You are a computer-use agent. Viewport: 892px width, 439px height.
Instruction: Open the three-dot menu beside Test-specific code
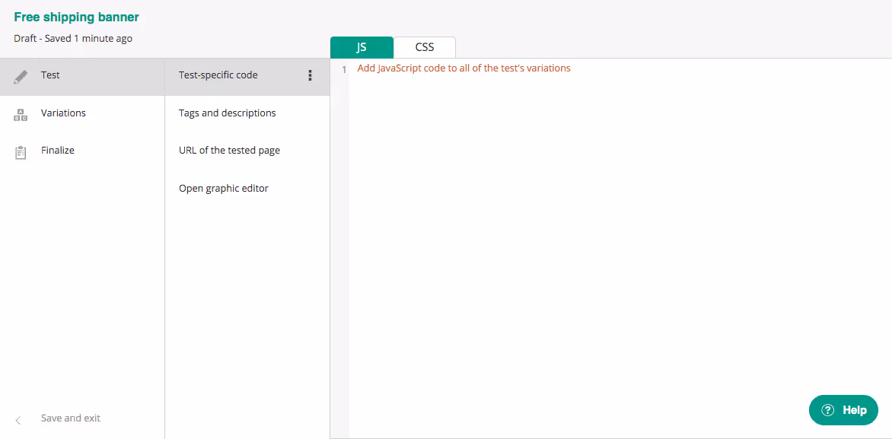click(310, 75)
